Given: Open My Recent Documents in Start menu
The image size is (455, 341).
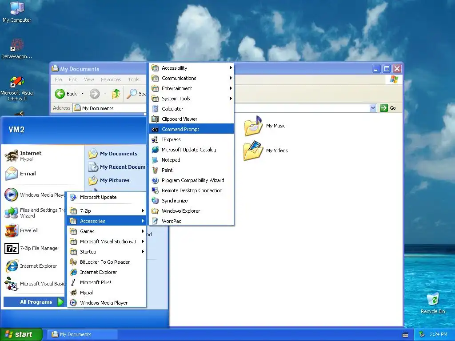Looking at the screenshot, I should pyautogui.click(x=117, y=167).
